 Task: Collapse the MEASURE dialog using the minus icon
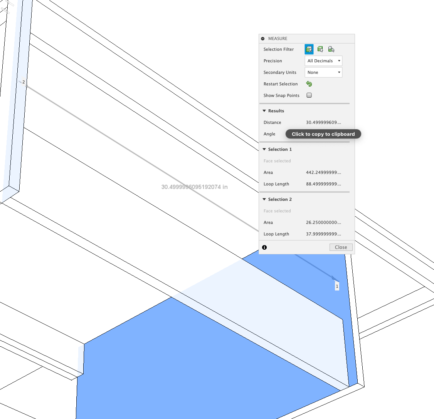coord(262,38)
